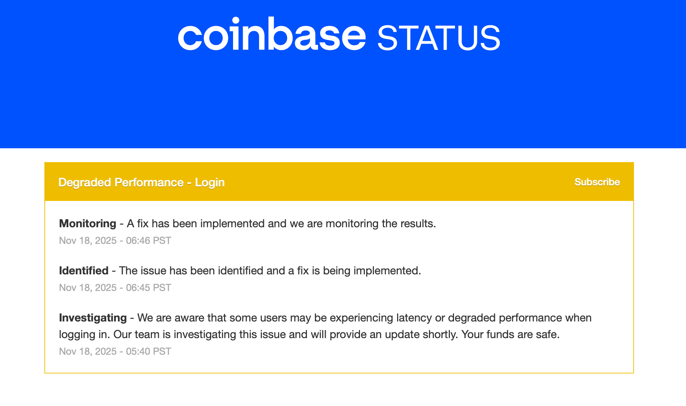Click the Monitoring update heading
Viewport: 686px width, 406px height.
(x=87, y=223)
